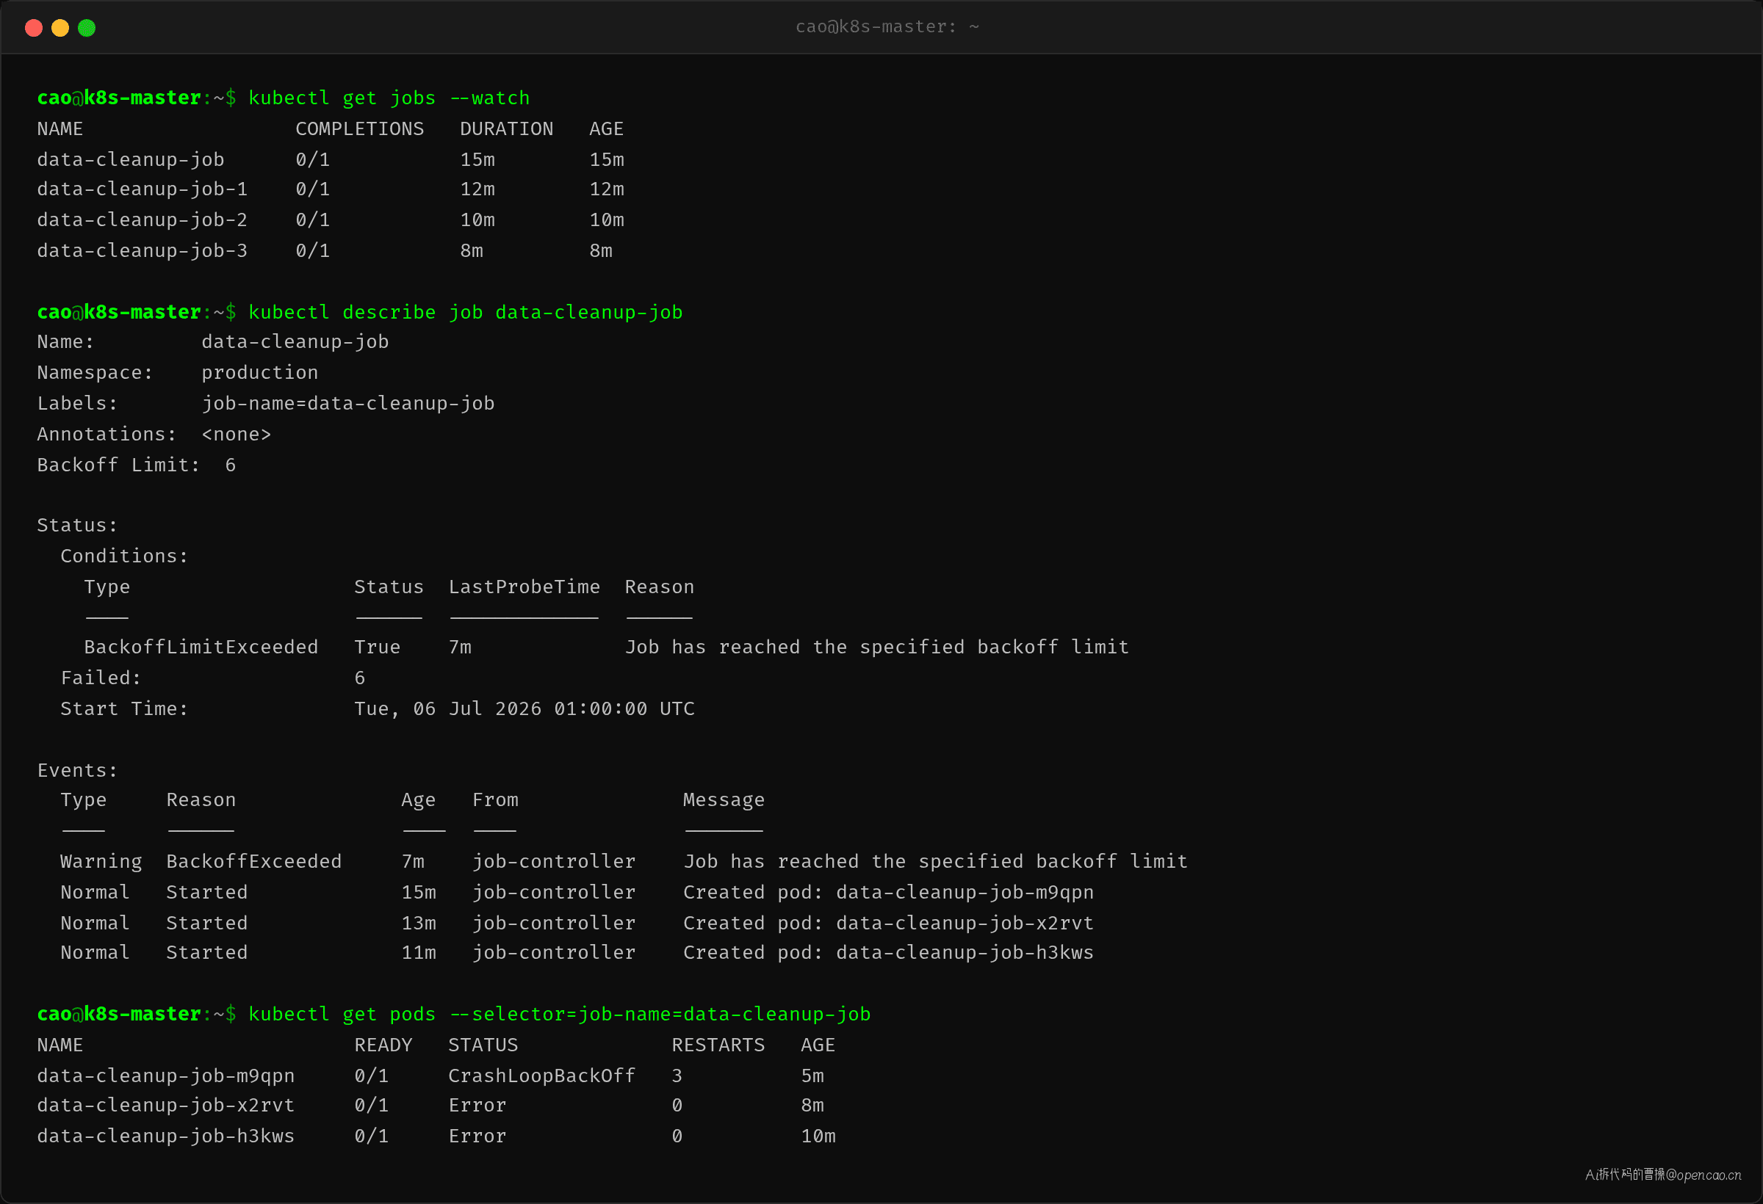Click the age '10m' of pod h3kws

click(818, 1136)
